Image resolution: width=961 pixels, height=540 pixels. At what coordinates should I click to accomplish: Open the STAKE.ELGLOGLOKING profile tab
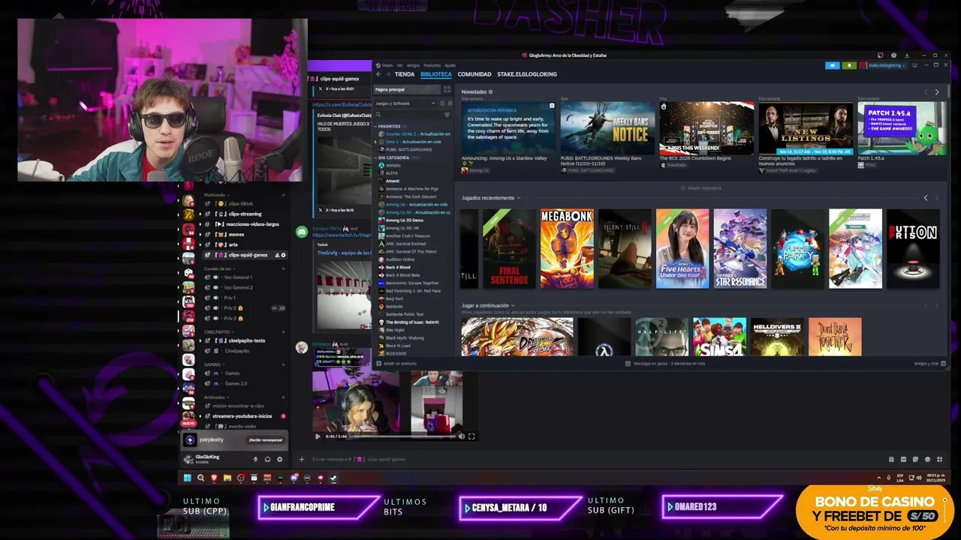(527, 74)
